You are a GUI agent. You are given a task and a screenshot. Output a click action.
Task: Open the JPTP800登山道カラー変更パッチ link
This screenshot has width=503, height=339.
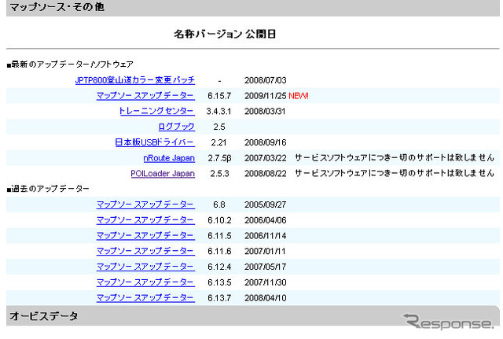pyautogui.click(x=134, y=80)
